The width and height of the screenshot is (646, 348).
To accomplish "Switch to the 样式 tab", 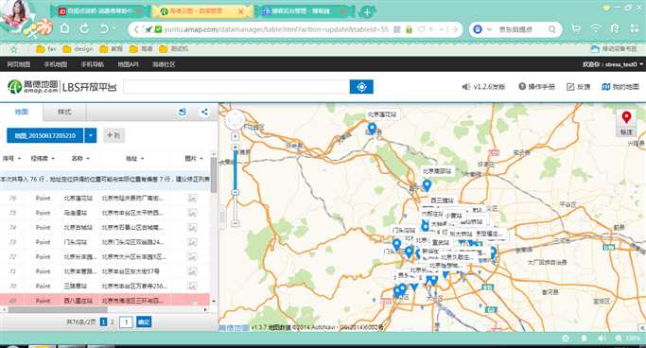I will [64, 112].
